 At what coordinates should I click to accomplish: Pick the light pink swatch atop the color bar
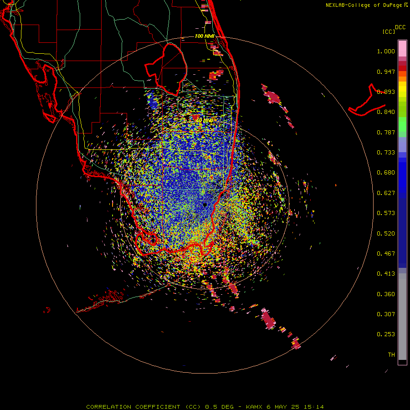402,48
